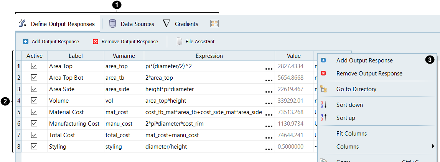
Task: Choose Sort down from context menu
Action: [349, 105]
